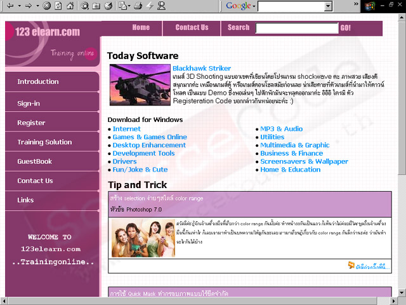406x305 pixels.
Task: Open the Drivers download category
Action: coord(124,161)
